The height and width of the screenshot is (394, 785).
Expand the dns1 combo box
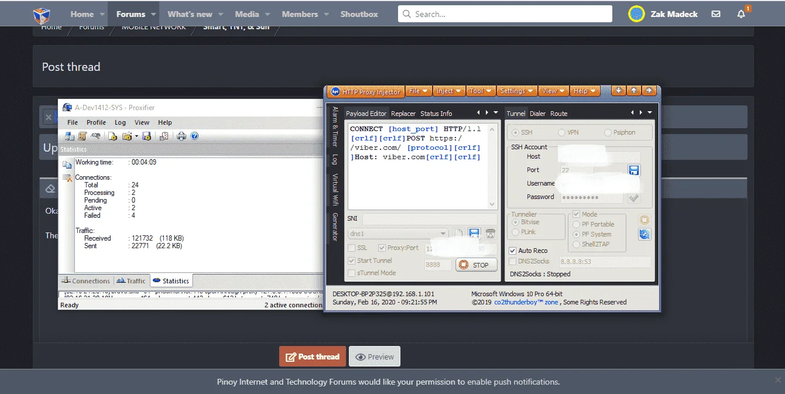443,234
